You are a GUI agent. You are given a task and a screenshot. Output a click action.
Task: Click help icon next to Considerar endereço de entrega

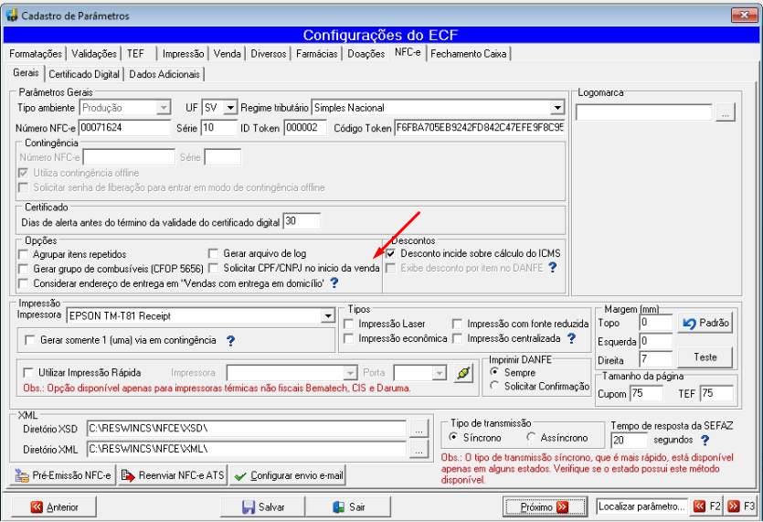point(334,282)
